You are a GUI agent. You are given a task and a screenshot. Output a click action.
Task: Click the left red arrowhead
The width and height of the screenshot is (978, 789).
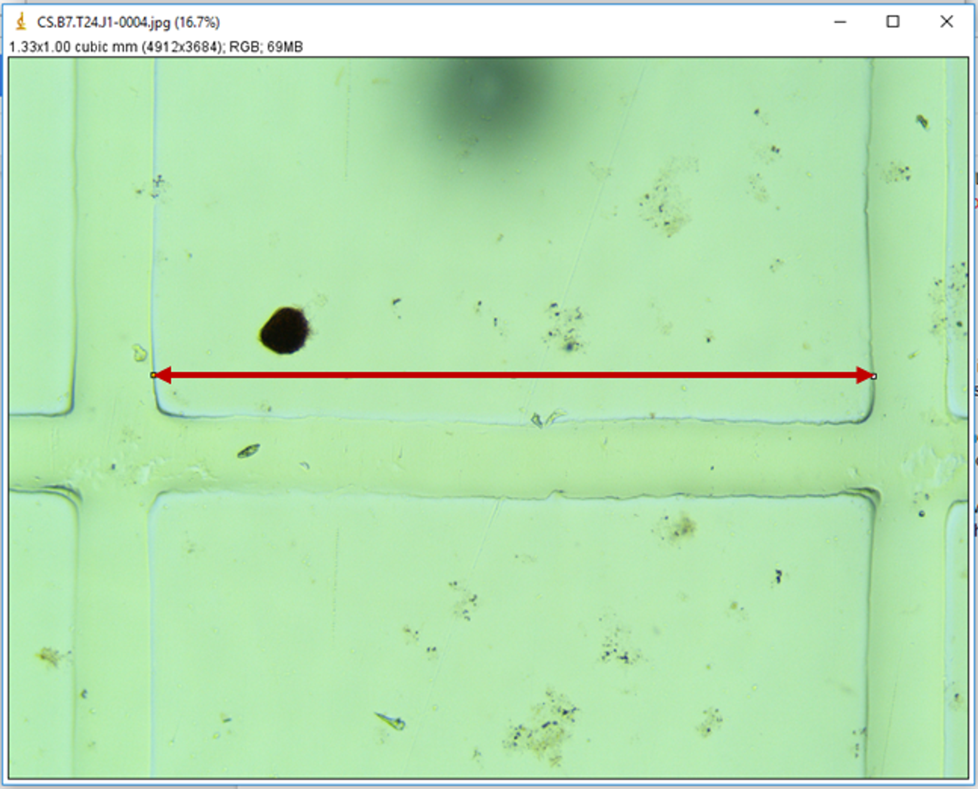[x=164, y=375]
